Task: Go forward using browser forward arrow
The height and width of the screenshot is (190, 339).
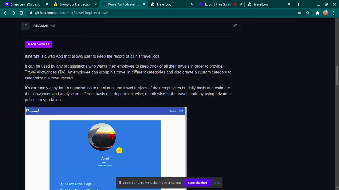Action: pyautogui.click(x=14, y=13)
